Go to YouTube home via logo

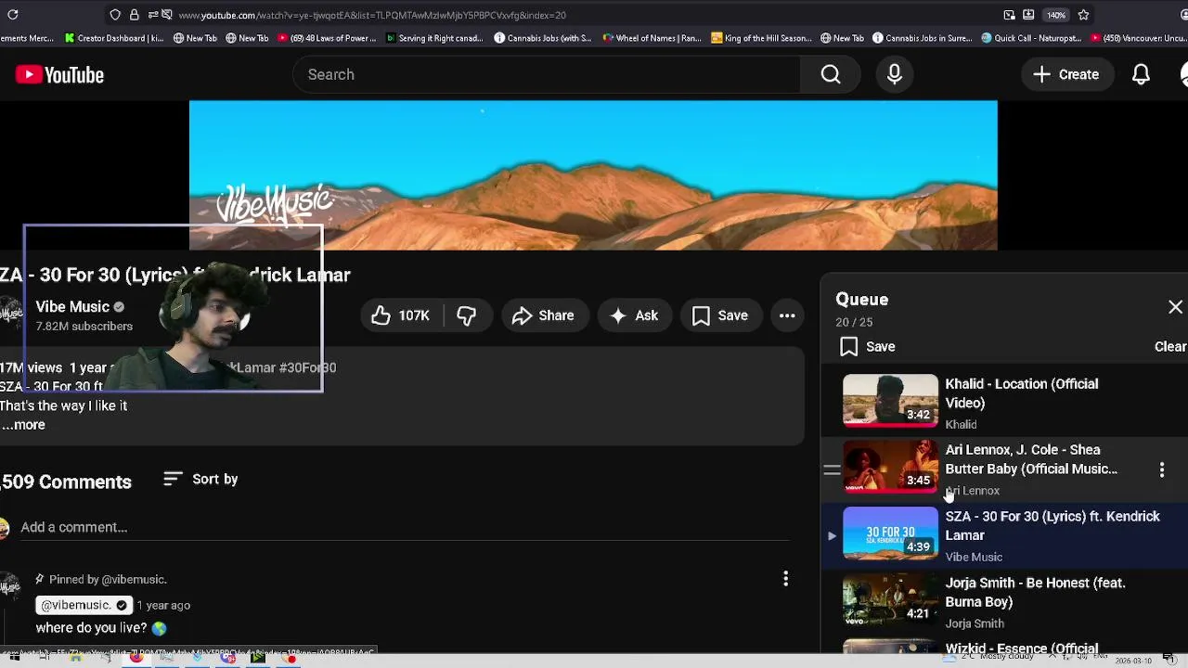click(59, 75)
